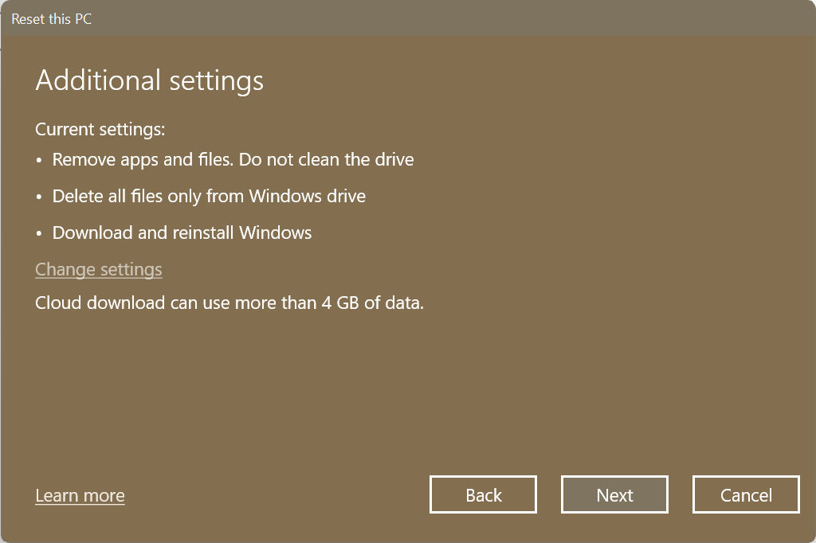
Task: Select the Remove apps and files bullet item
Action: 233,159
